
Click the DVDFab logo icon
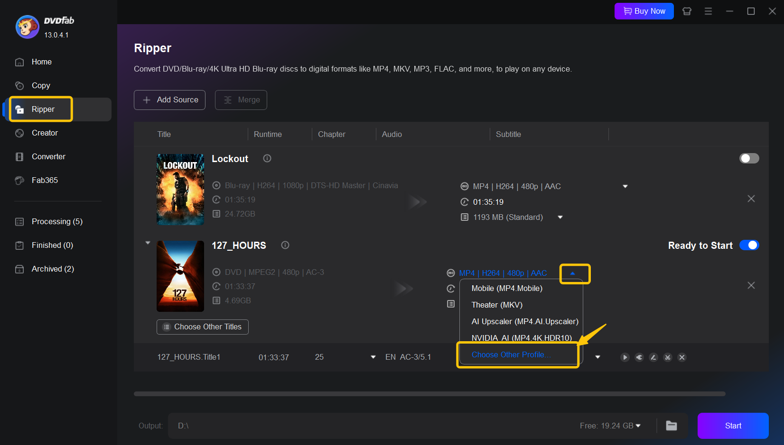(x=27, y=27)
